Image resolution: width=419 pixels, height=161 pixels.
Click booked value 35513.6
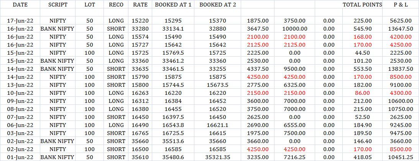pos(173,141)
